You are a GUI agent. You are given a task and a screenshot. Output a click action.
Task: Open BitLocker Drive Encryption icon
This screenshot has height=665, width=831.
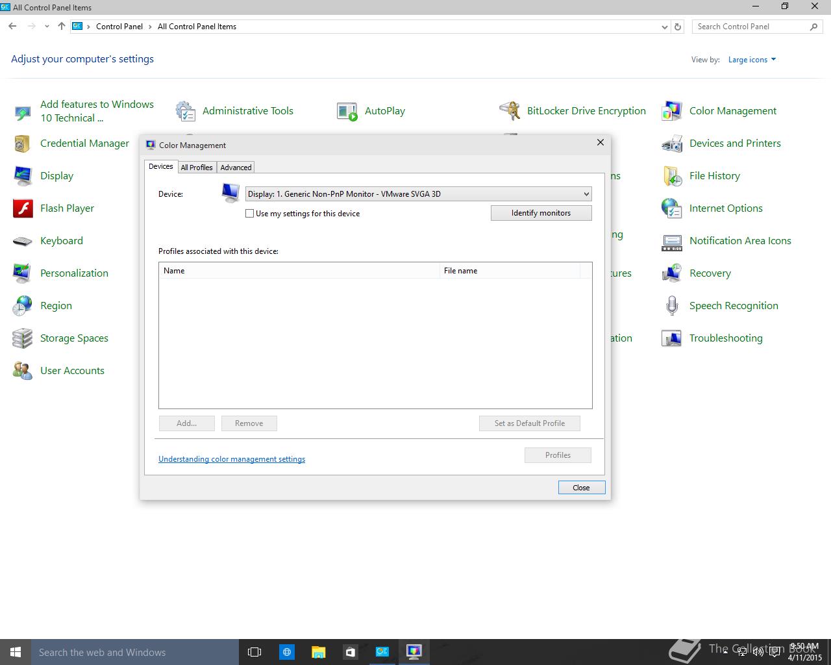tap(510, 111)
